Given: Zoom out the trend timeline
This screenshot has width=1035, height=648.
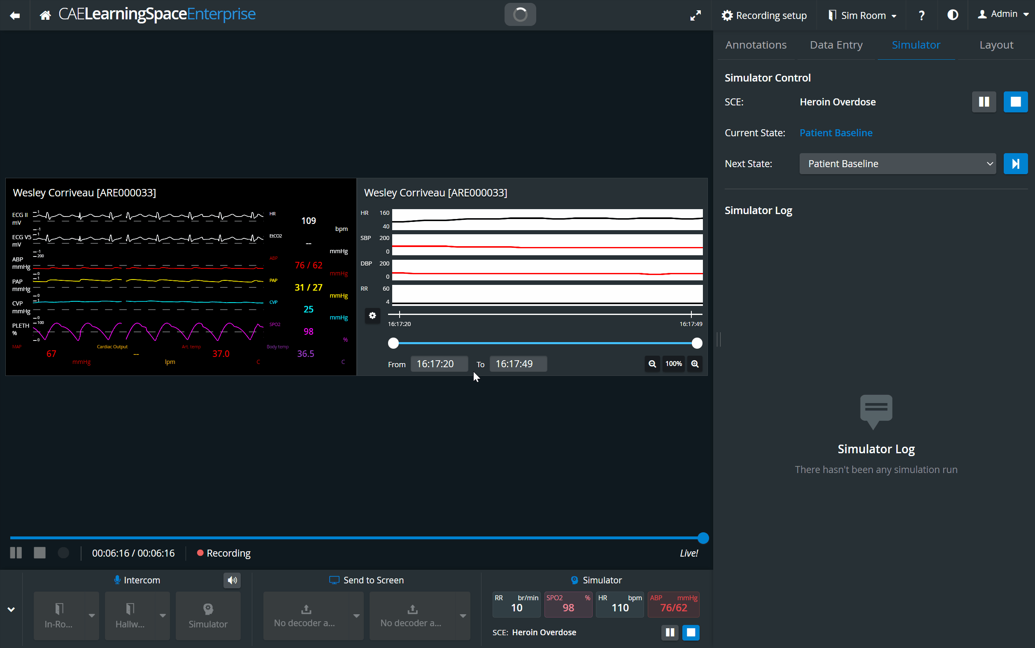Looking at the screenshot, I should (x=652, y=364).
